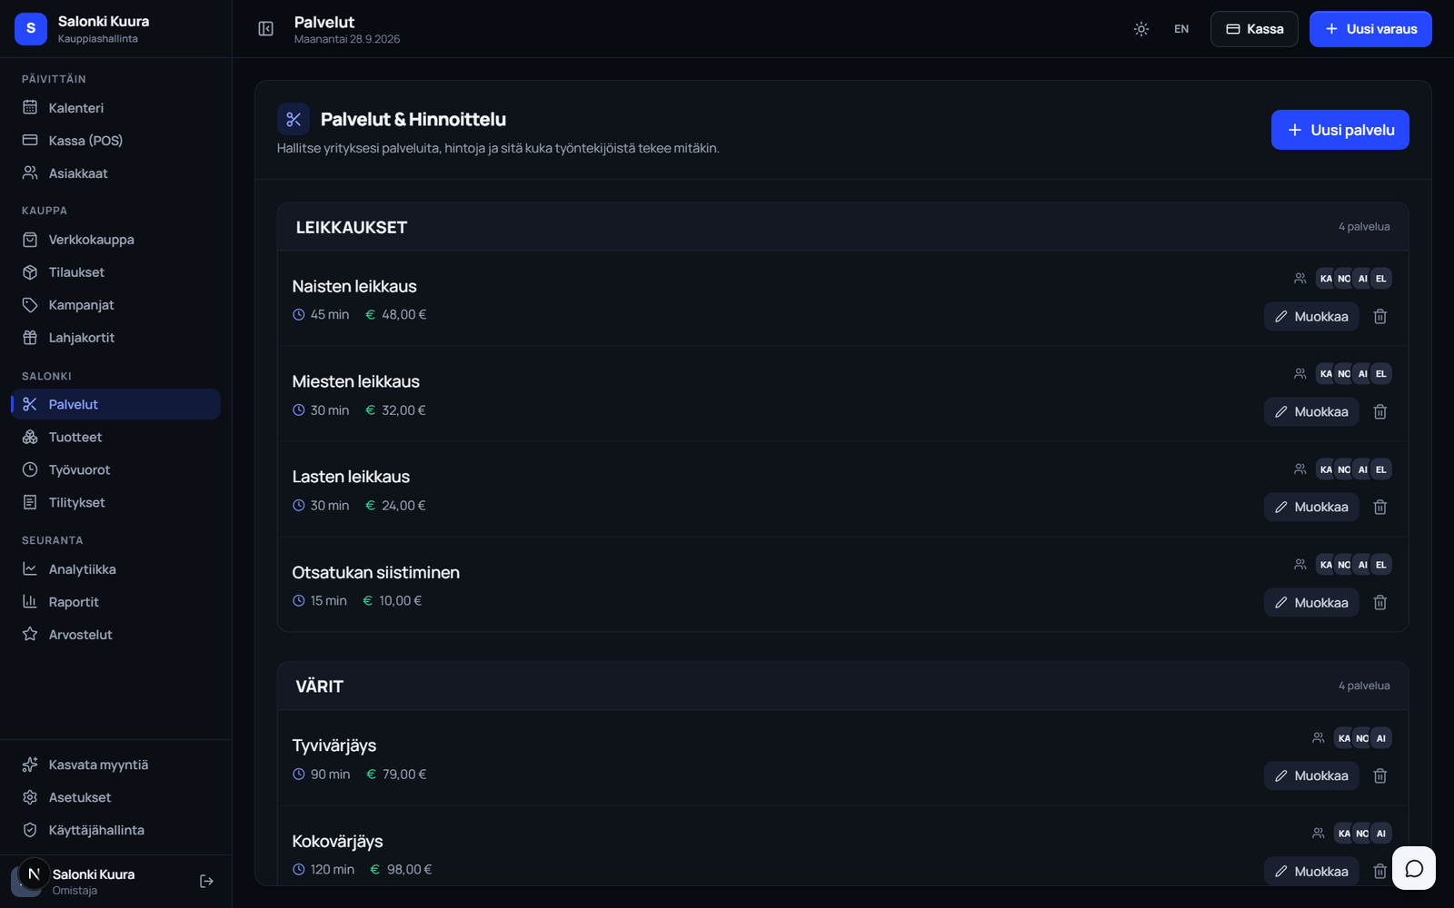The height and width of the screenshot is (908, 1454).
Task: Open Verkkokauppa online store
Action: click(115, 240)
